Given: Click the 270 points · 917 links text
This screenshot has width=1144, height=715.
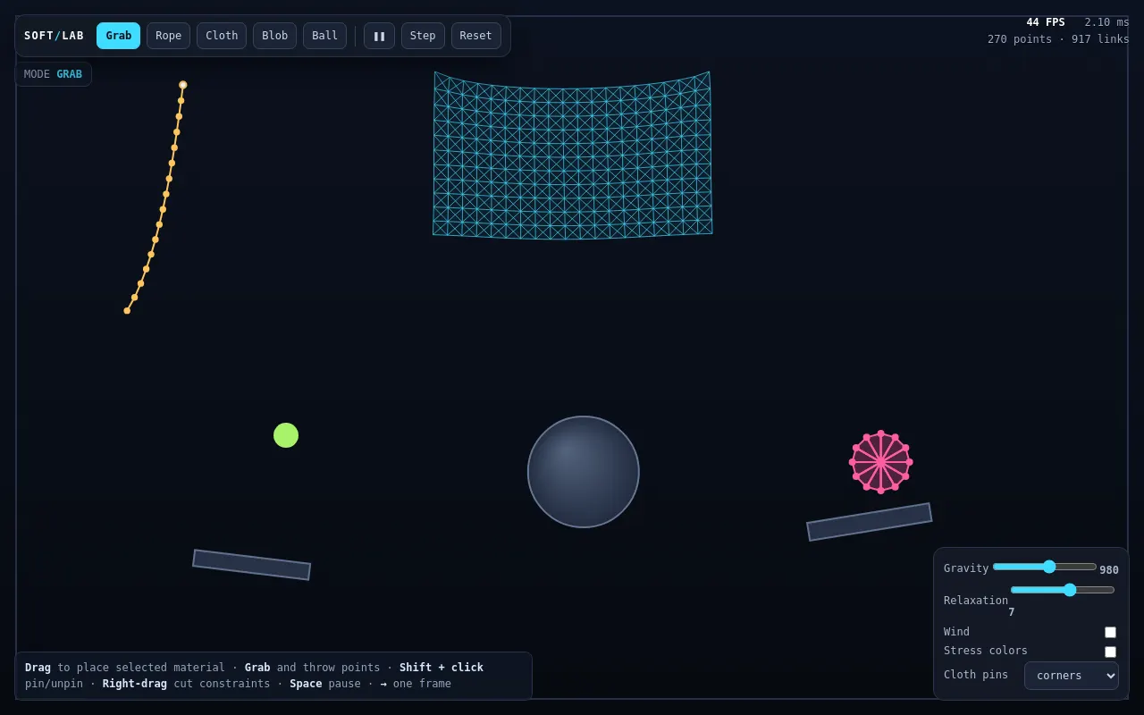Looking at the screenshot, I should [x=1058, y=39].
